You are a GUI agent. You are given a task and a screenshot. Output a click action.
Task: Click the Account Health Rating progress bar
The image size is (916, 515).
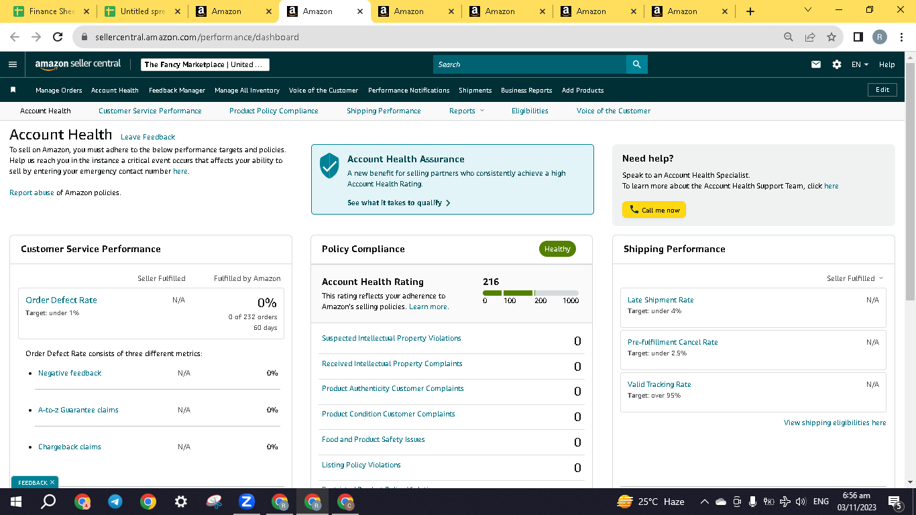coord(530,293)
